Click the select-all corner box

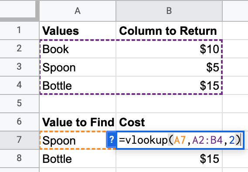[x=18, y=9]
